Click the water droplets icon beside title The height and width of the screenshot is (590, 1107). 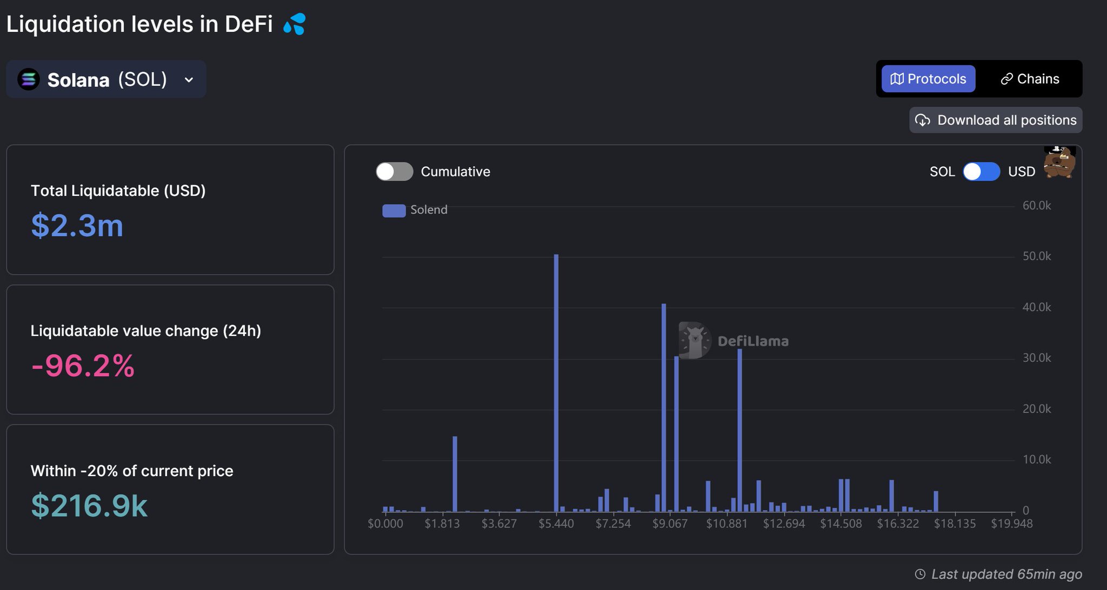(295, 24)
